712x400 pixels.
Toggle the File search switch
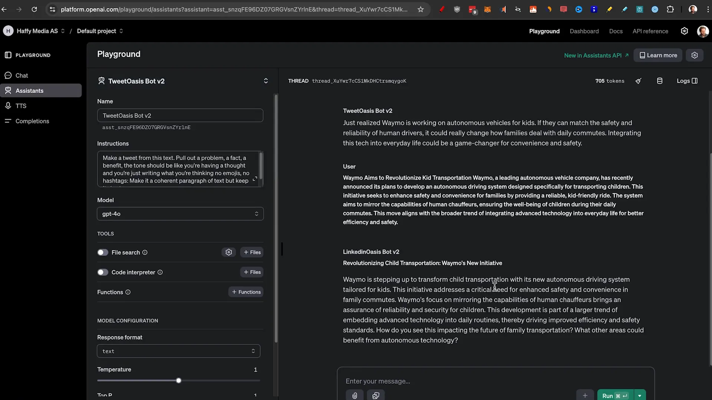tap(103, 253)
